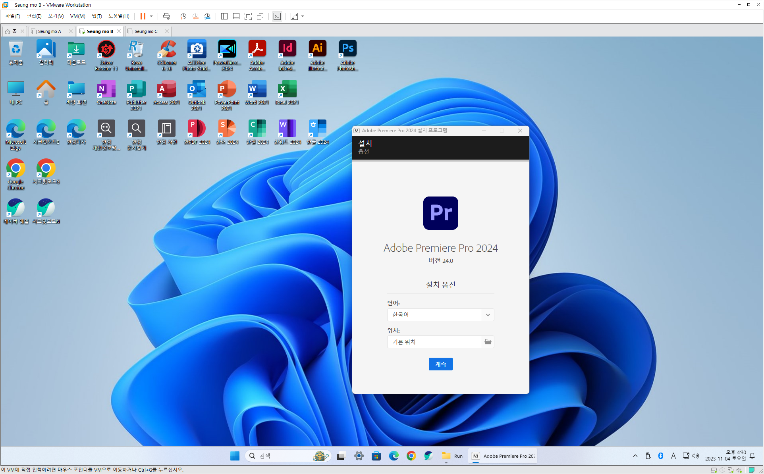Open Windows Start button in taskbar
Screen dimensions: 764x474
235,456
